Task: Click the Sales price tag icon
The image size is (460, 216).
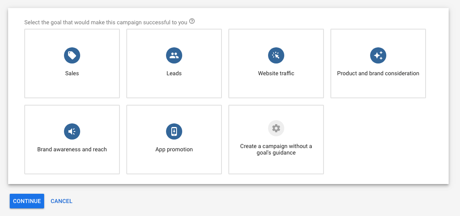Action: coord(72,55)
